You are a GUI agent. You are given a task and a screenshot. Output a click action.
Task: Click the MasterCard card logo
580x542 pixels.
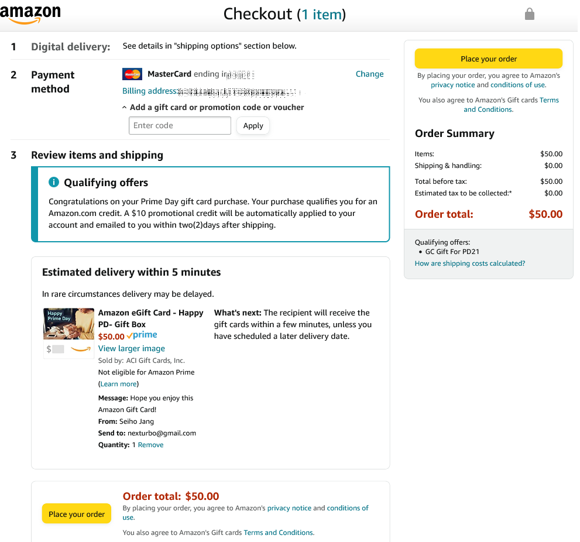click(x=132, y=74)
